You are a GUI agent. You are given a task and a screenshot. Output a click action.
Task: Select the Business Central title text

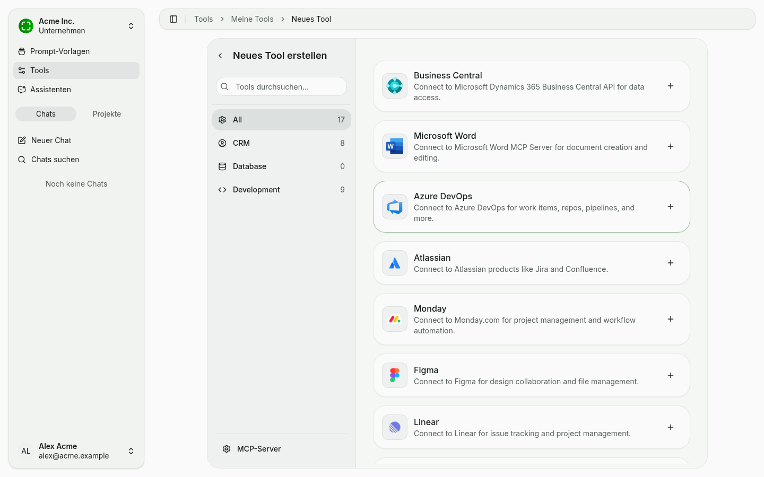click(x=448, y=75)
